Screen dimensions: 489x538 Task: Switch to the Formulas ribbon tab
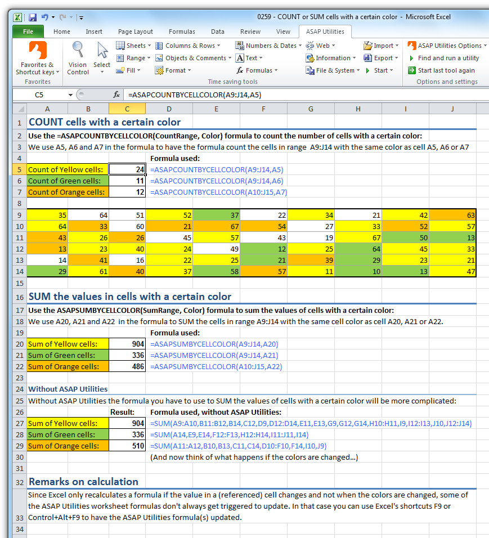pos(182,32)
